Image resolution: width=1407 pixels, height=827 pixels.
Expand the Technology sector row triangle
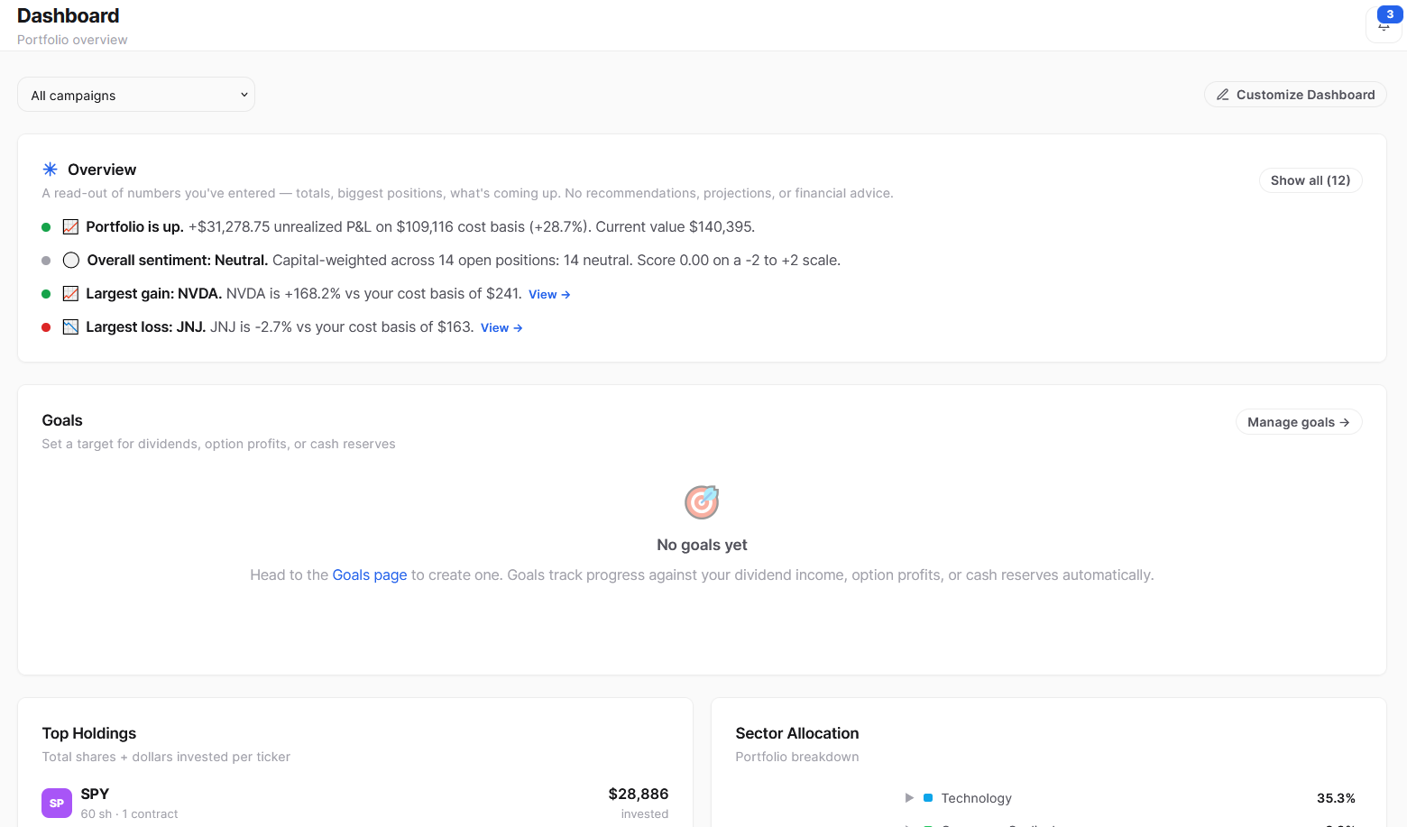click(909, 798)
